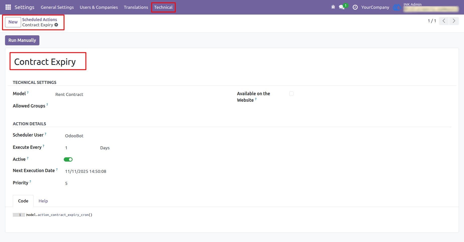Image resolution: width=464 pixels, height=242 pixels.
Task: Switch to the Code tab
Action: (23, 201)
